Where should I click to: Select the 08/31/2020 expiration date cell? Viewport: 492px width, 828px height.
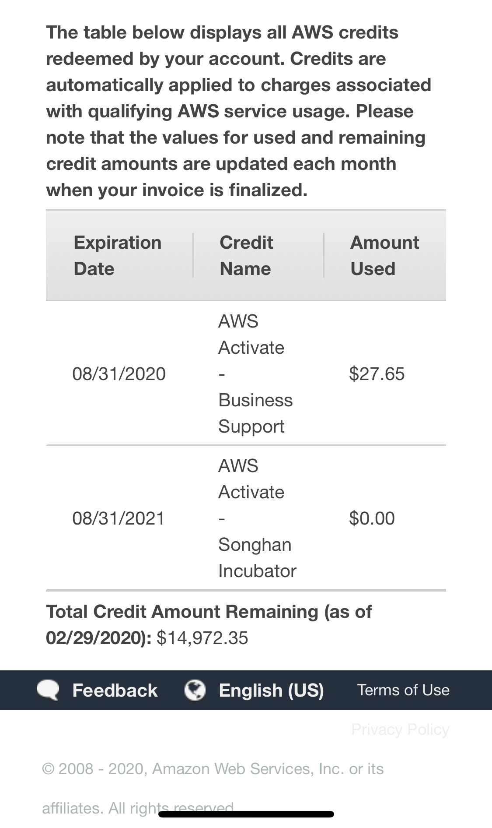(x=119, y=374)
